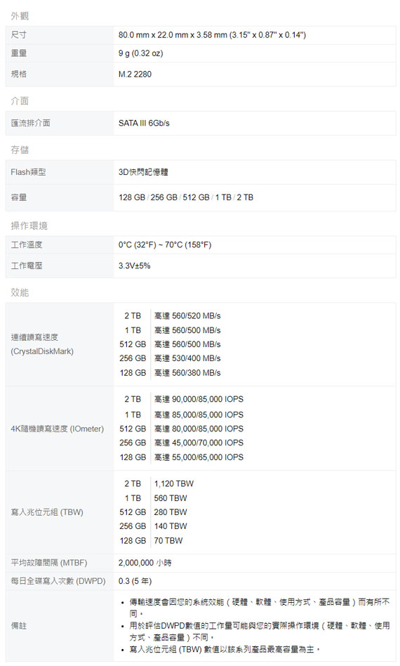Click the 備註 notes label

pos(19,626)
